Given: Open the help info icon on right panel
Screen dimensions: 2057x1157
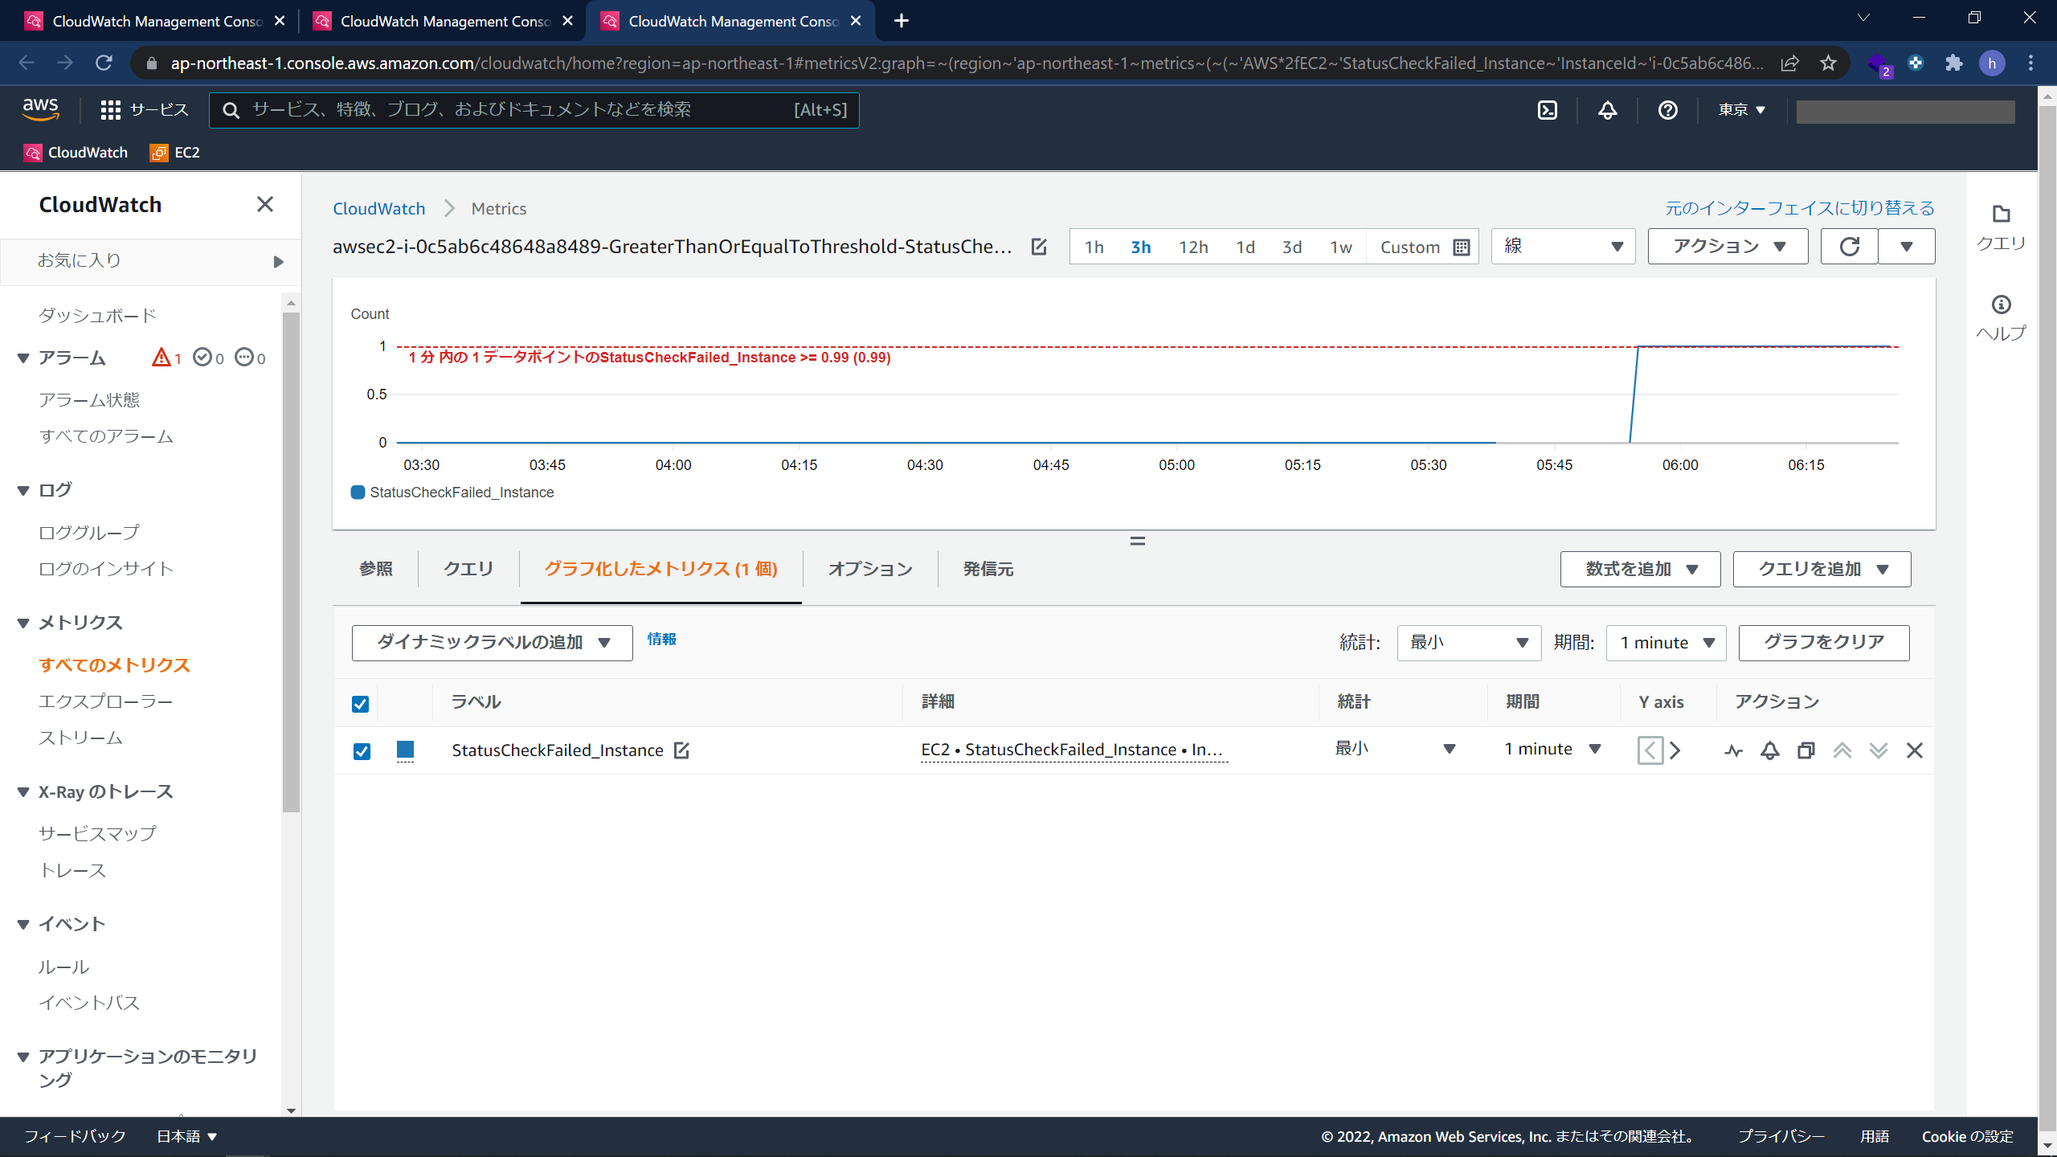Looking at the screenshot, I should point(2001,305).
